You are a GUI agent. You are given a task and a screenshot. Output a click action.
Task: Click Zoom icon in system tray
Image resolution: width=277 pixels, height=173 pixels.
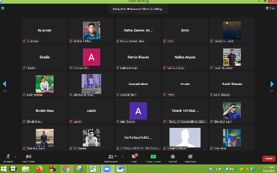pos(210,169)
